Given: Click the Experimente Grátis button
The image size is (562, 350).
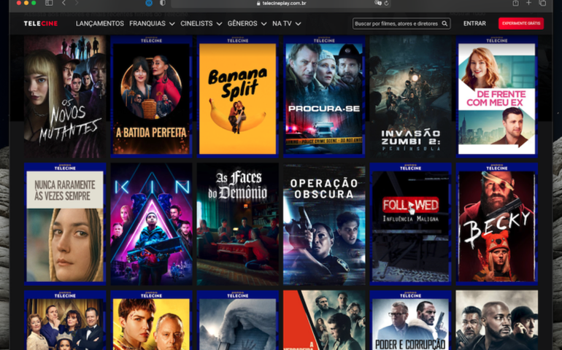Looking at the screenshot, I should 521,23.
